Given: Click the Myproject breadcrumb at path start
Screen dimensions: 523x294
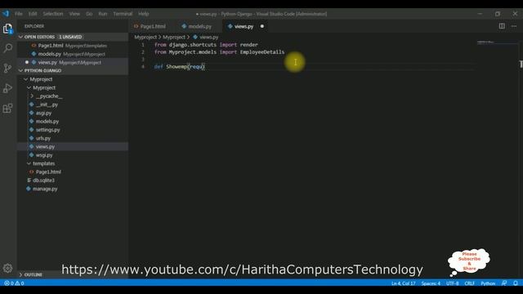Looking at the screenshot, I should pos(145,38).
